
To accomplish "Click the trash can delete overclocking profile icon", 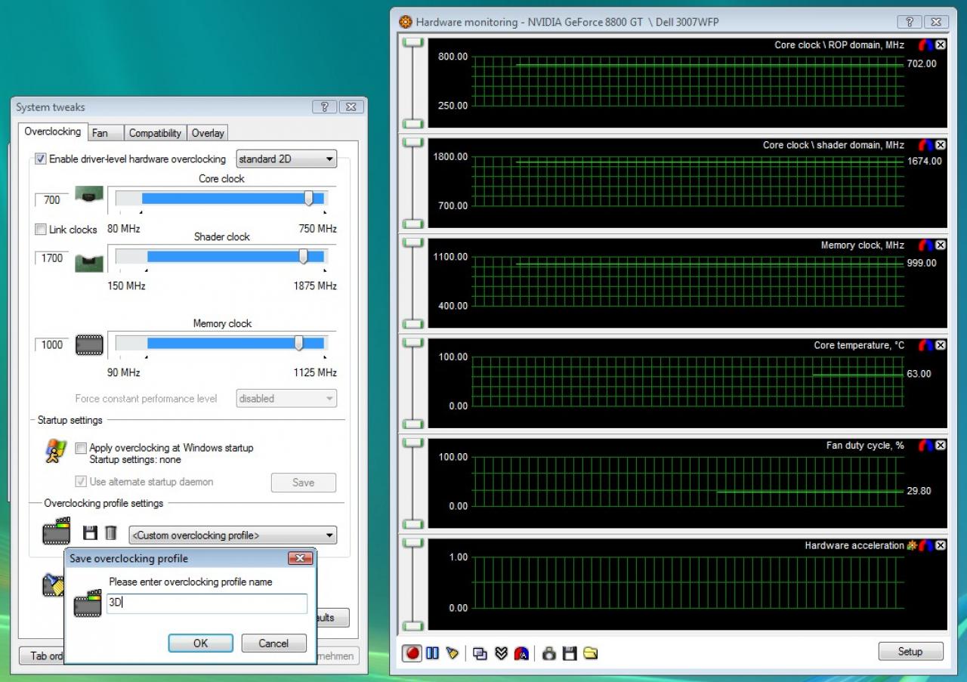I will 110,533.
